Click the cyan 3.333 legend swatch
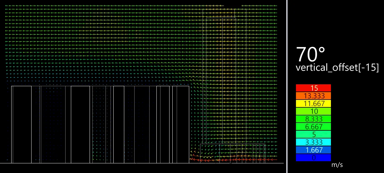This screenshot has width=384, height=173. point(313,142)
